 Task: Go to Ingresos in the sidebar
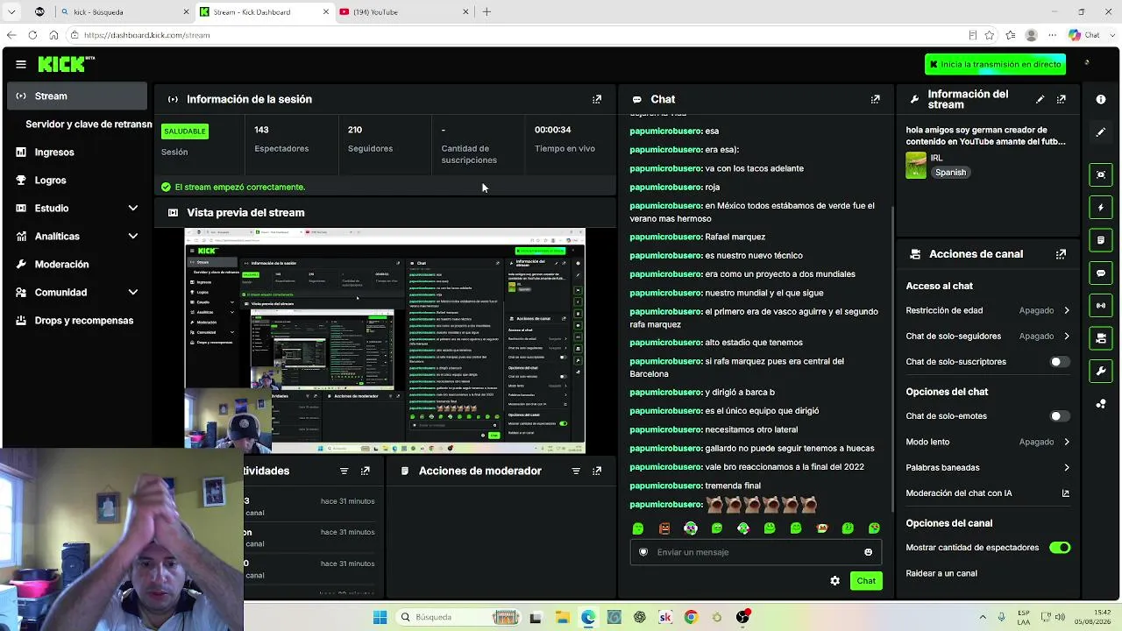pyautogui.click(x=77, y=152)
